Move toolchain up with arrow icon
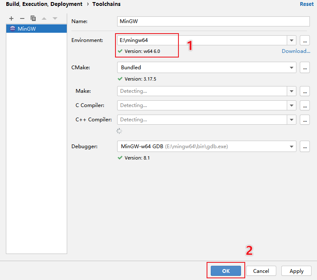The image size is (317, 280). tap(44, 18)
